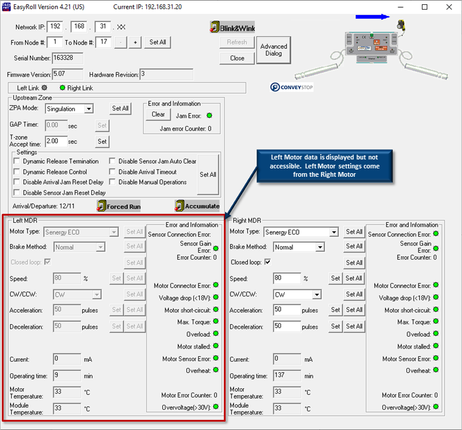Enable Dynamic Release Termination checkbox

(17, 161)
